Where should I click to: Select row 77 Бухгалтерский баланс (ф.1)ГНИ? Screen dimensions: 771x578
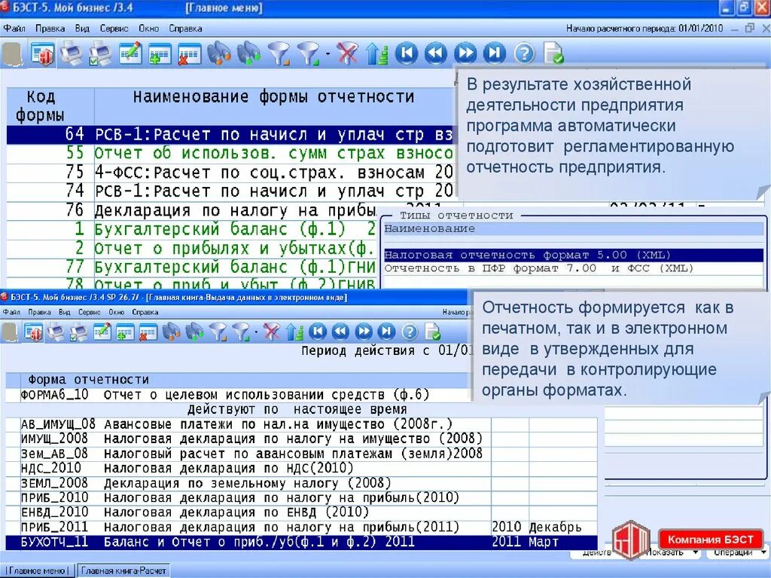click(192, 268)
